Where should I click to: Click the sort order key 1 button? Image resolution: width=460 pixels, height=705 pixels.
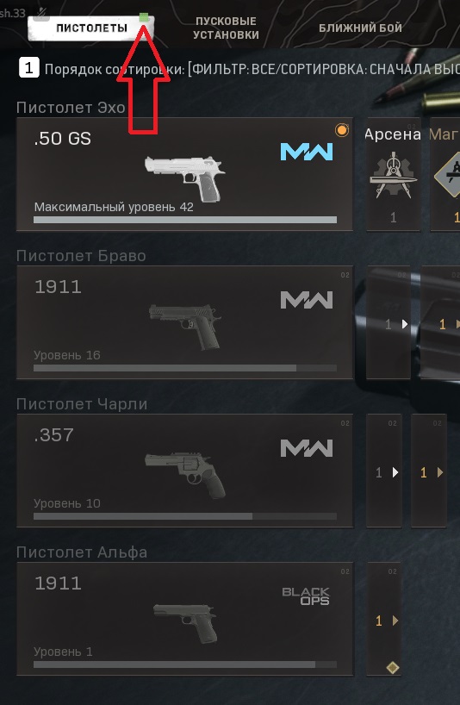[x=28, y=68]
